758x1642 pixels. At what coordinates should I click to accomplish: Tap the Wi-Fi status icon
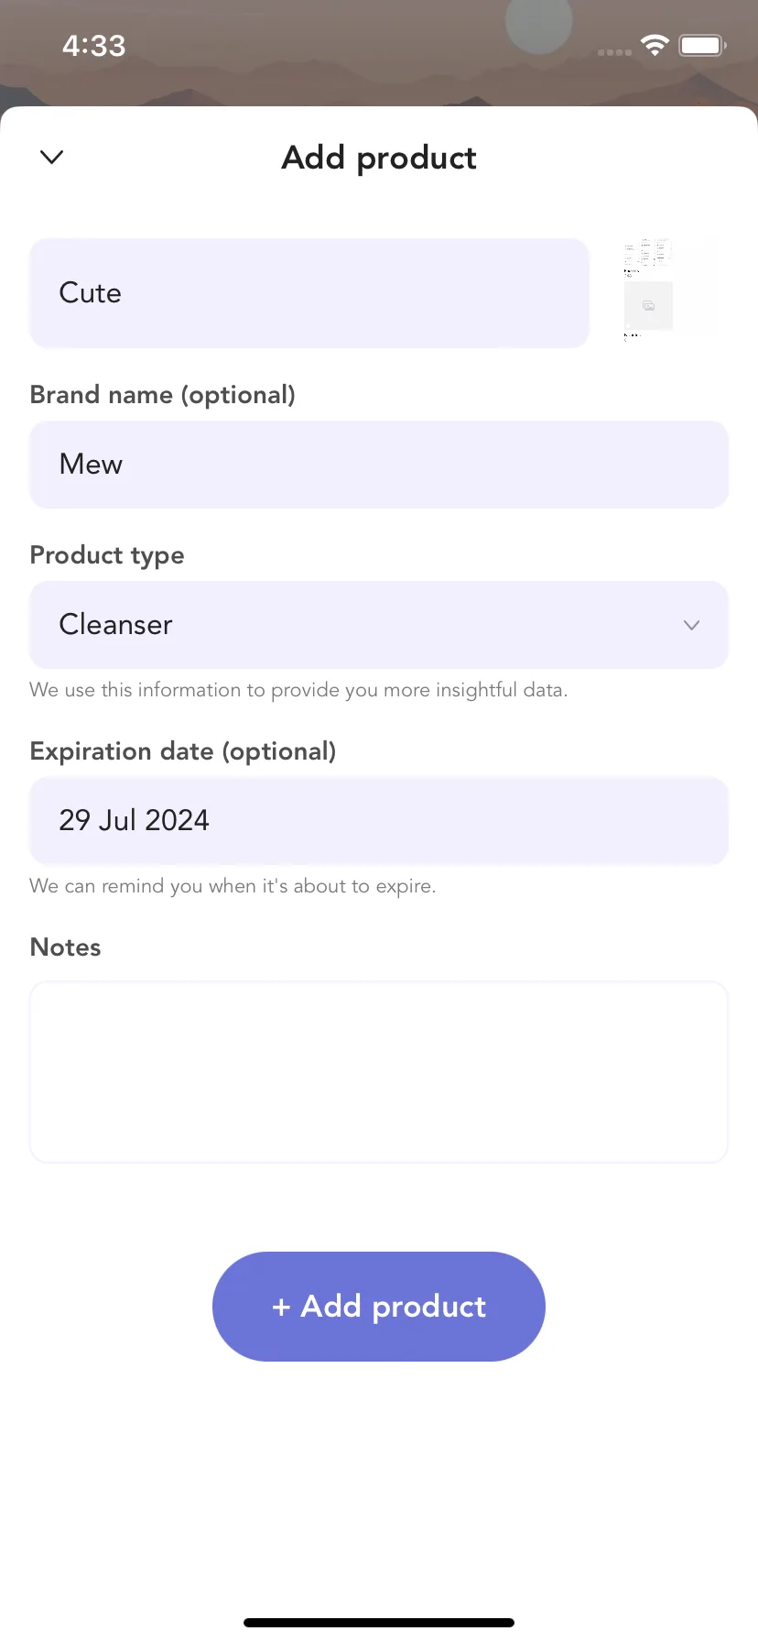[x=655, y=45]
